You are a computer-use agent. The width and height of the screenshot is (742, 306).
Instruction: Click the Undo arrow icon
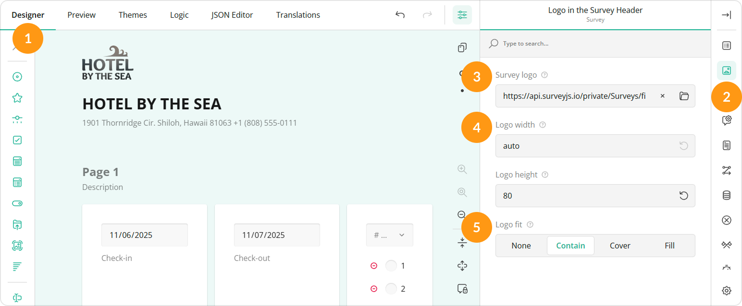pyautogui.click(x=400, y=15)
